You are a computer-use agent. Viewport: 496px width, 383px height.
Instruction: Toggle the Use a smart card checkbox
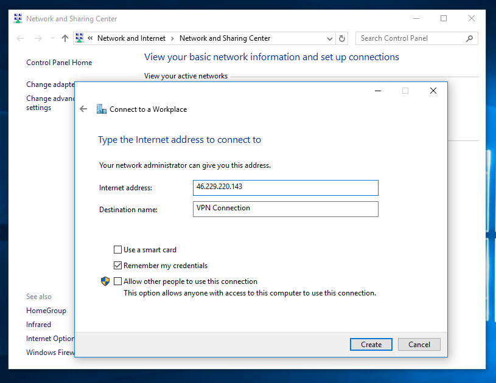pos(117,250)
